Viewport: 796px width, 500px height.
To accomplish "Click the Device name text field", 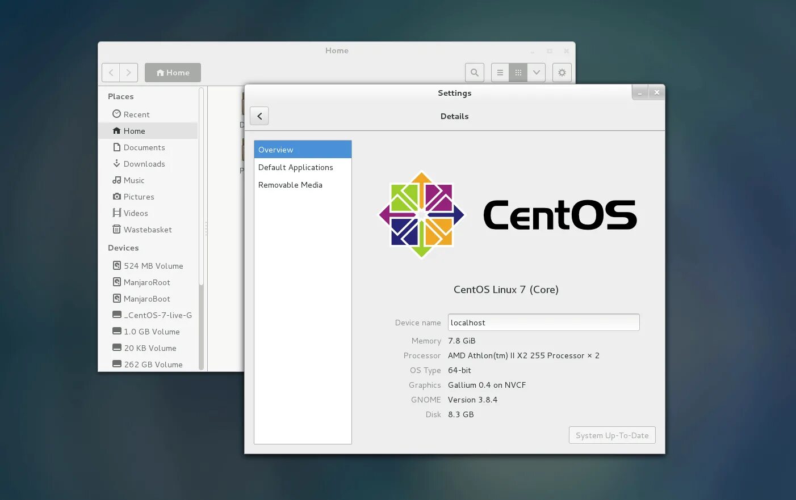I will coord(544,323).
